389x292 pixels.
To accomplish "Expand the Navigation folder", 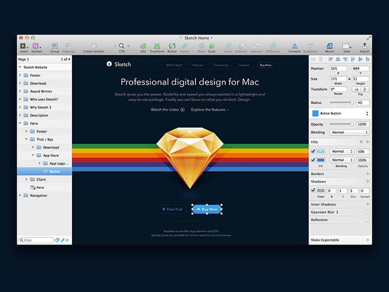I will (20, 195).
